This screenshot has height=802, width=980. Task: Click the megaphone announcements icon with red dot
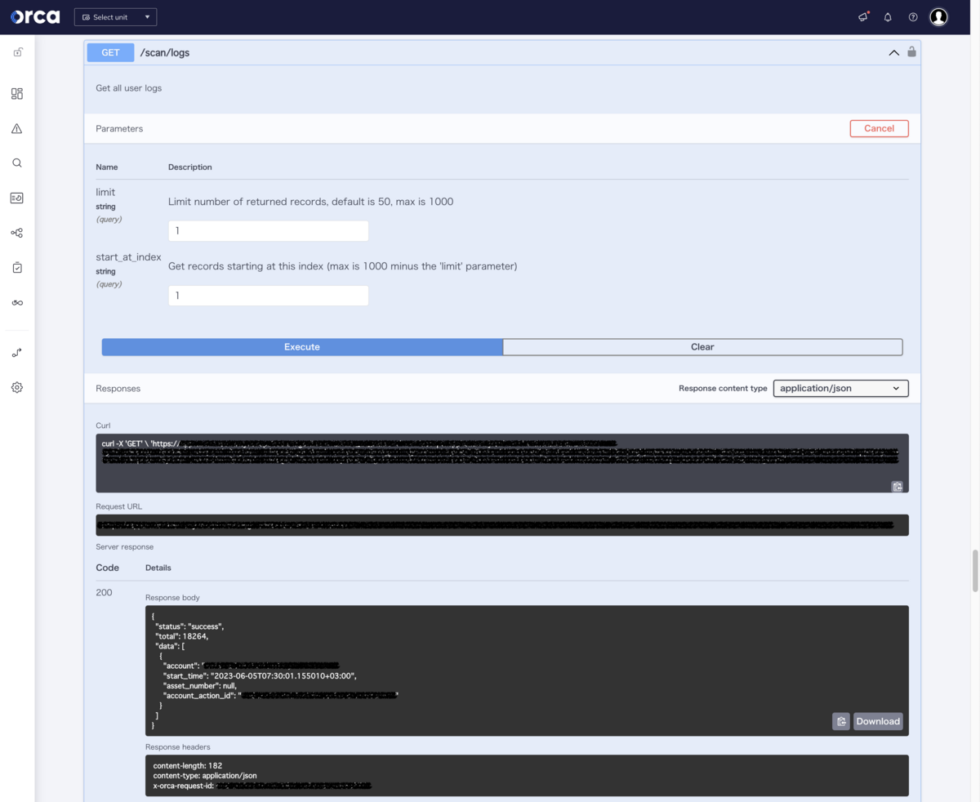(863, 16)
